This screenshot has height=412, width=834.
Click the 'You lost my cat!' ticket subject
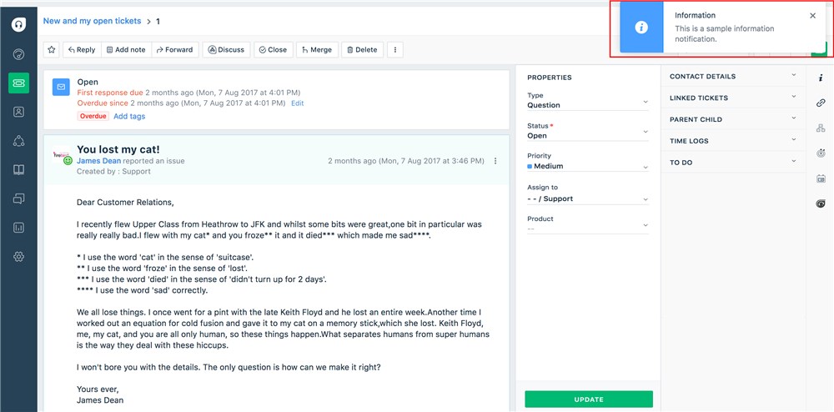[118, 149]
